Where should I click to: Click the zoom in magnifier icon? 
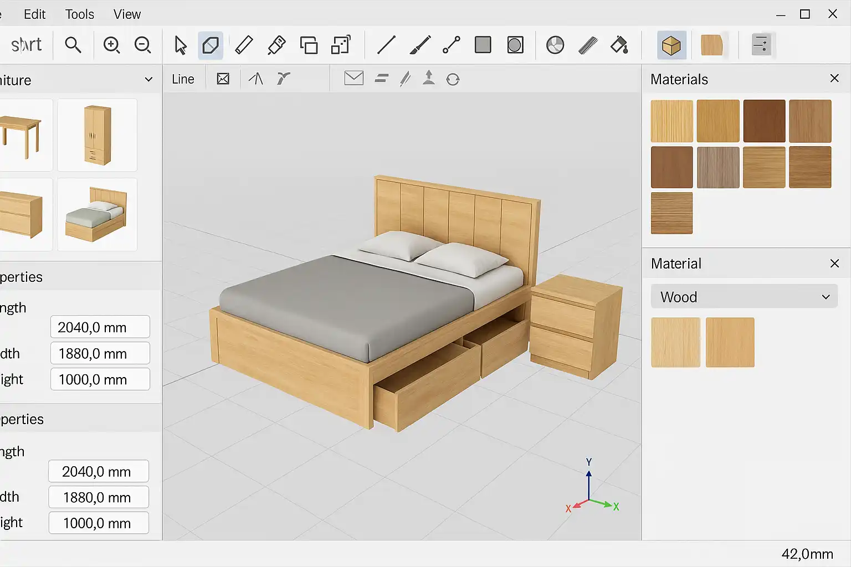tap(111, 45)
